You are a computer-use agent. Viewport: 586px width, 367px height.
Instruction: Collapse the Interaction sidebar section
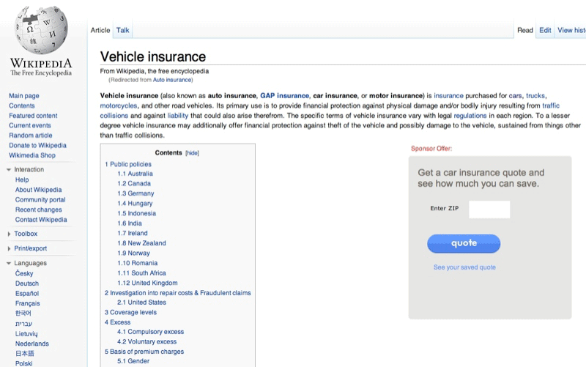pyautogui.click(x=9, y=170)
